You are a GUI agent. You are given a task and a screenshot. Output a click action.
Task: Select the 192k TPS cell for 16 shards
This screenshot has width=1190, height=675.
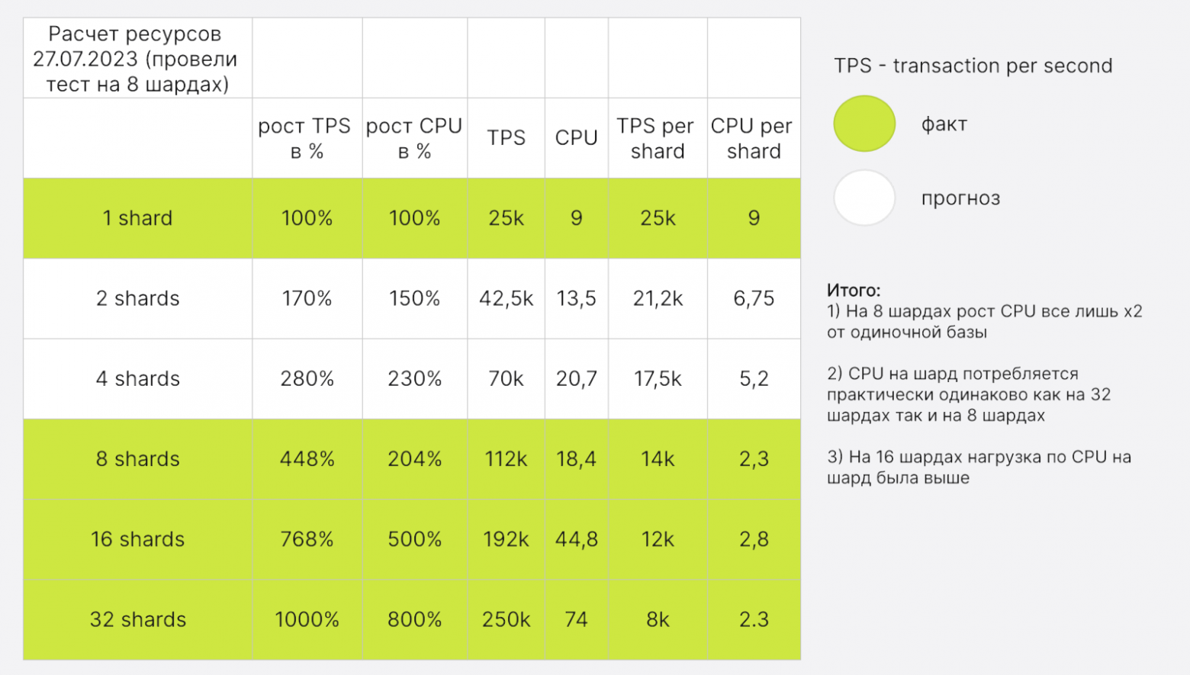click(506, 539)
